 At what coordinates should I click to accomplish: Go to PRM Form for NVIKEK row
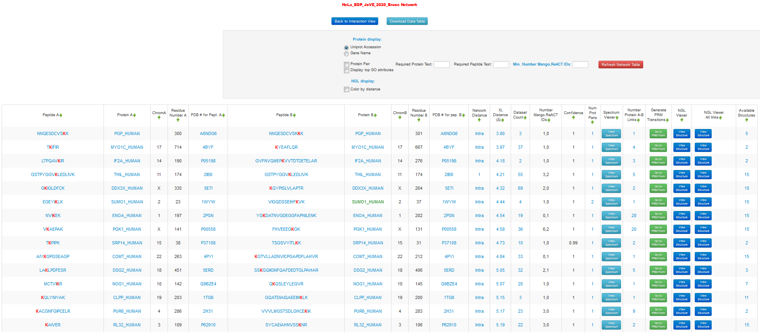point(658,216)
